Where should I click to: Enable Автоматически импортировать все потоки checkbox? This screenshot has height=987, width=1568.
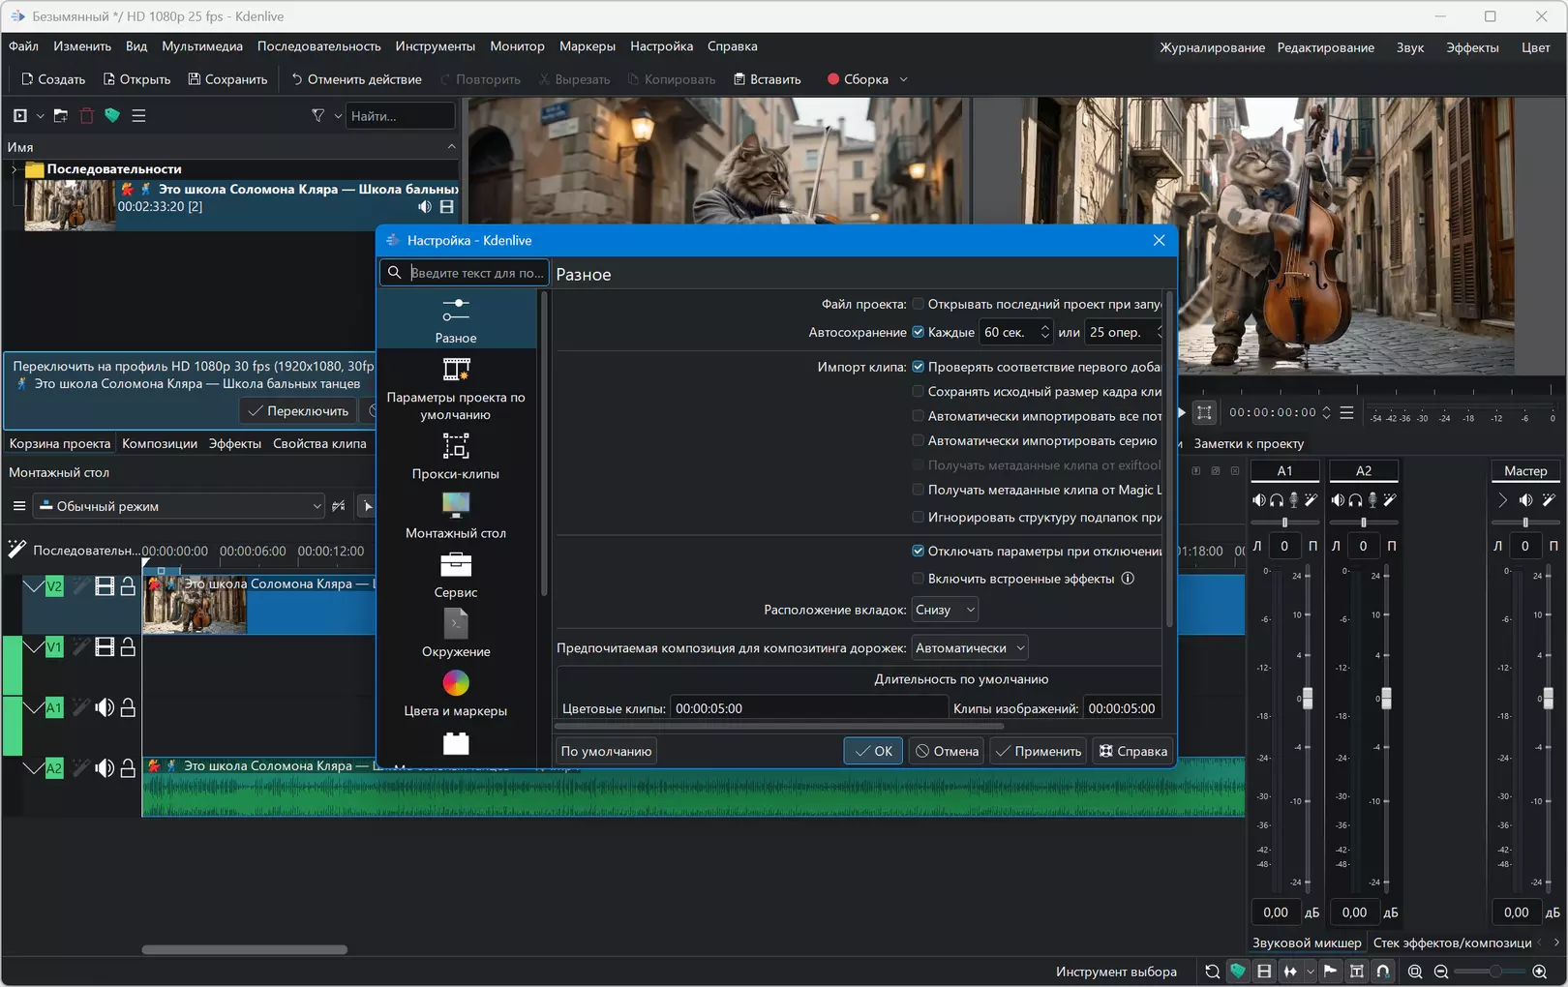918,416
